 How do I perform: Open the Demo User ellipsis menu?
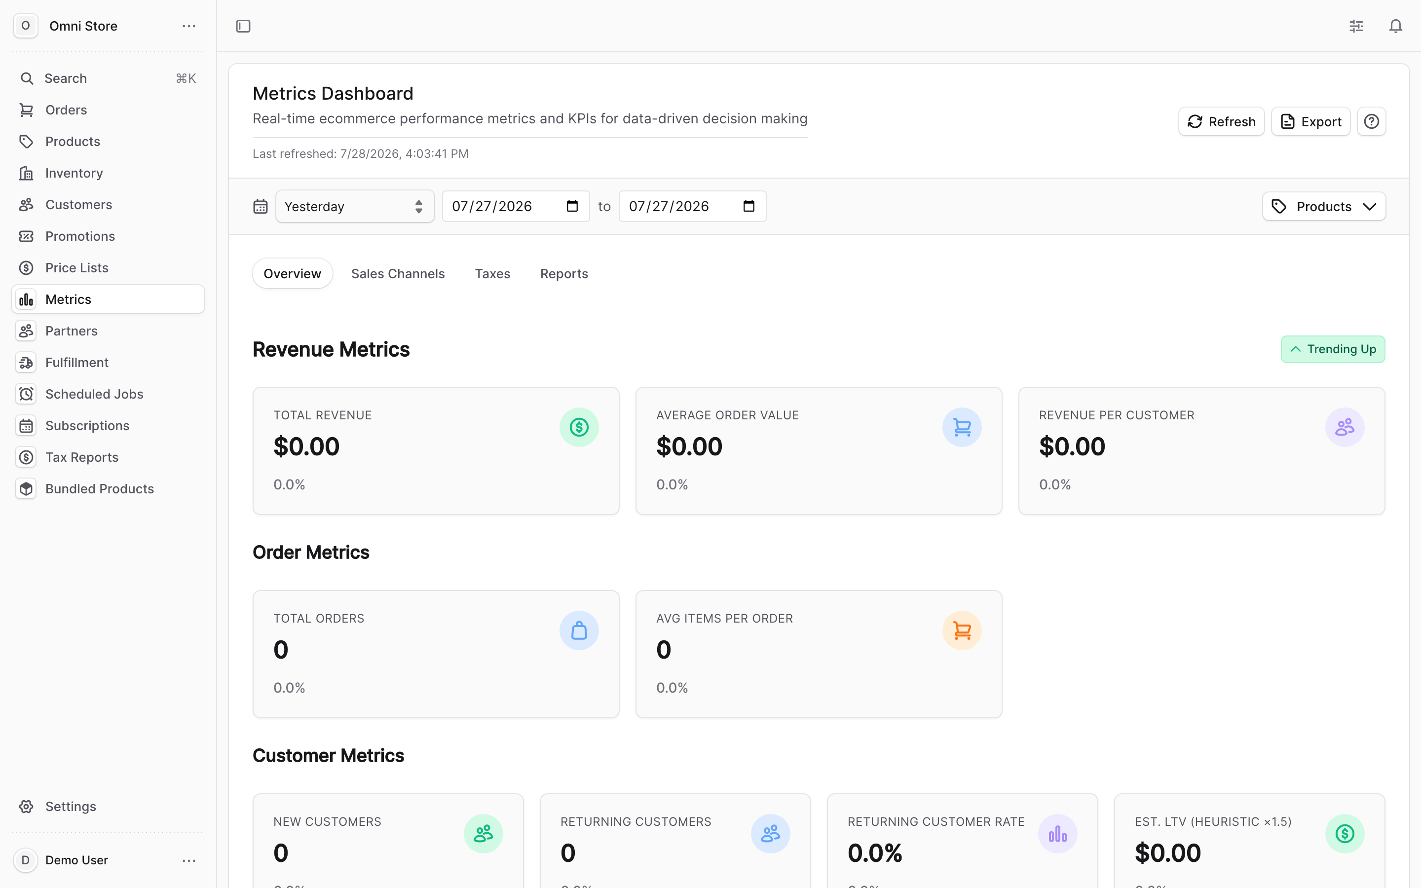pos(188,860)
